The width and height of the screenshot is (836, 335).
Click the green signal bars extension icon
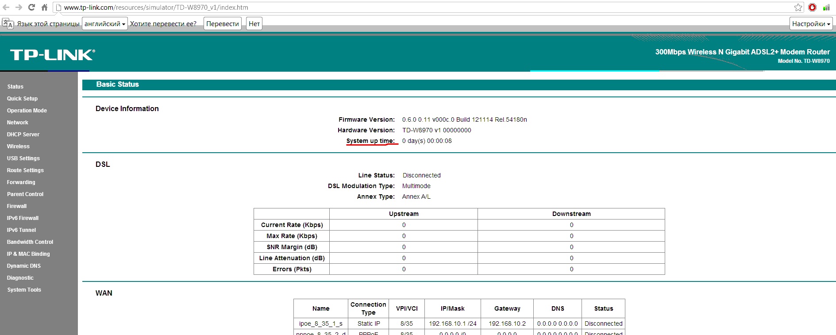(826, 7)
